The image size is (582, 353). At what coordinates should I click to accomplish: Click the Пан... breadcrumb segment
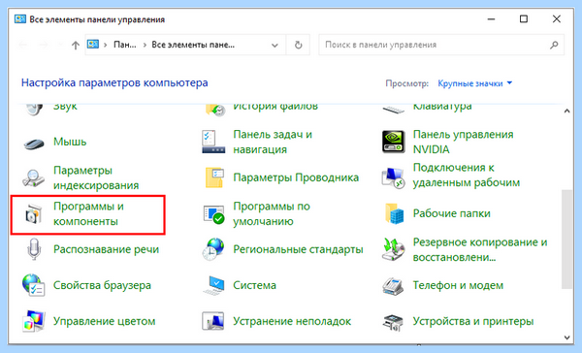pyautogui.click(x=125, y=45)
